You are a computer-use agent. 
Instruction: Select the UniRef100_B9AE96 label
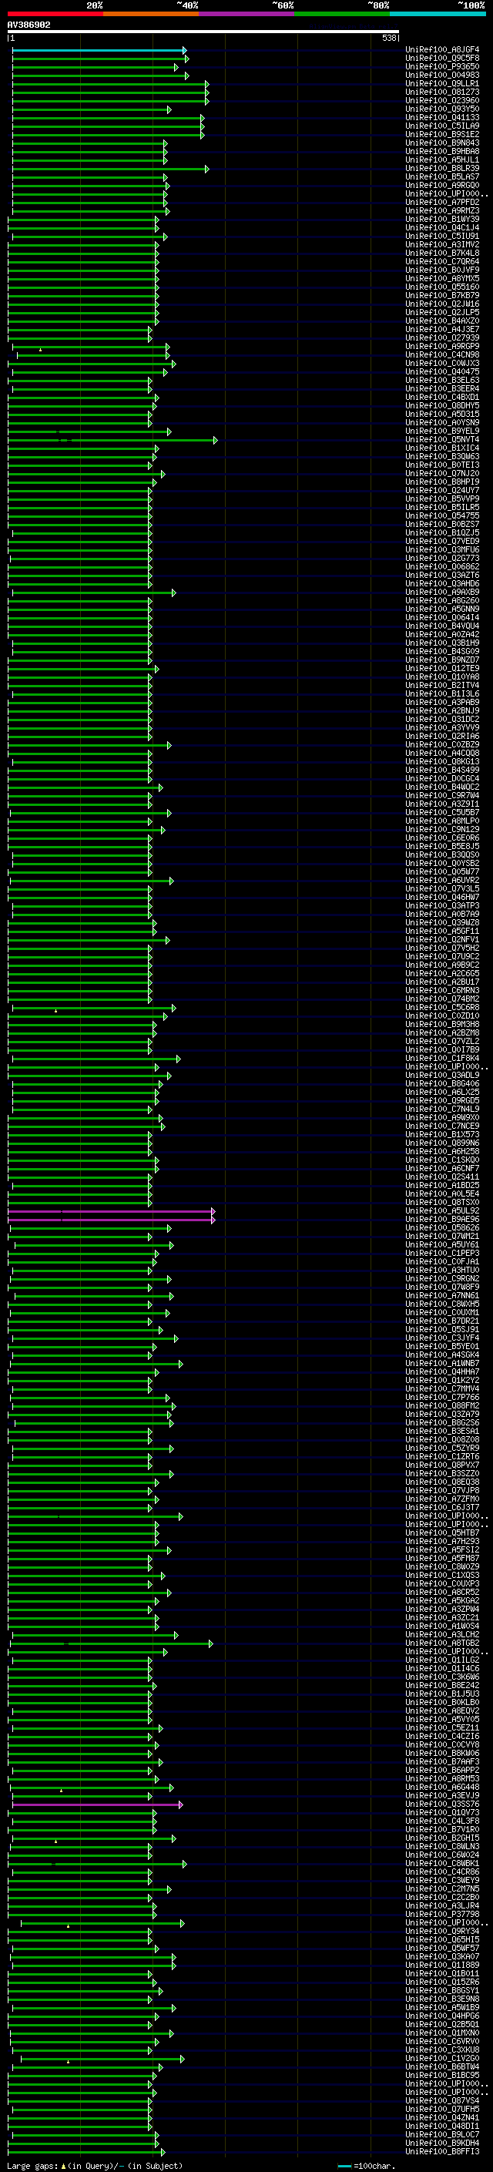[x=442, y=1219]
